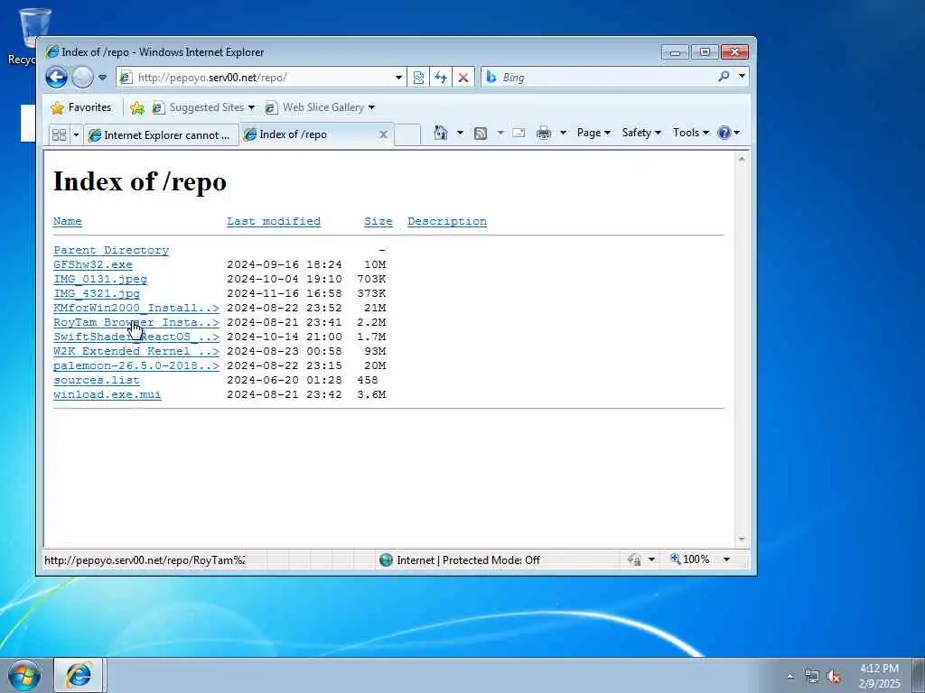Click the Feeds RSS icon
This screenshot has height=693, width=925.
[x=481, y=134]
